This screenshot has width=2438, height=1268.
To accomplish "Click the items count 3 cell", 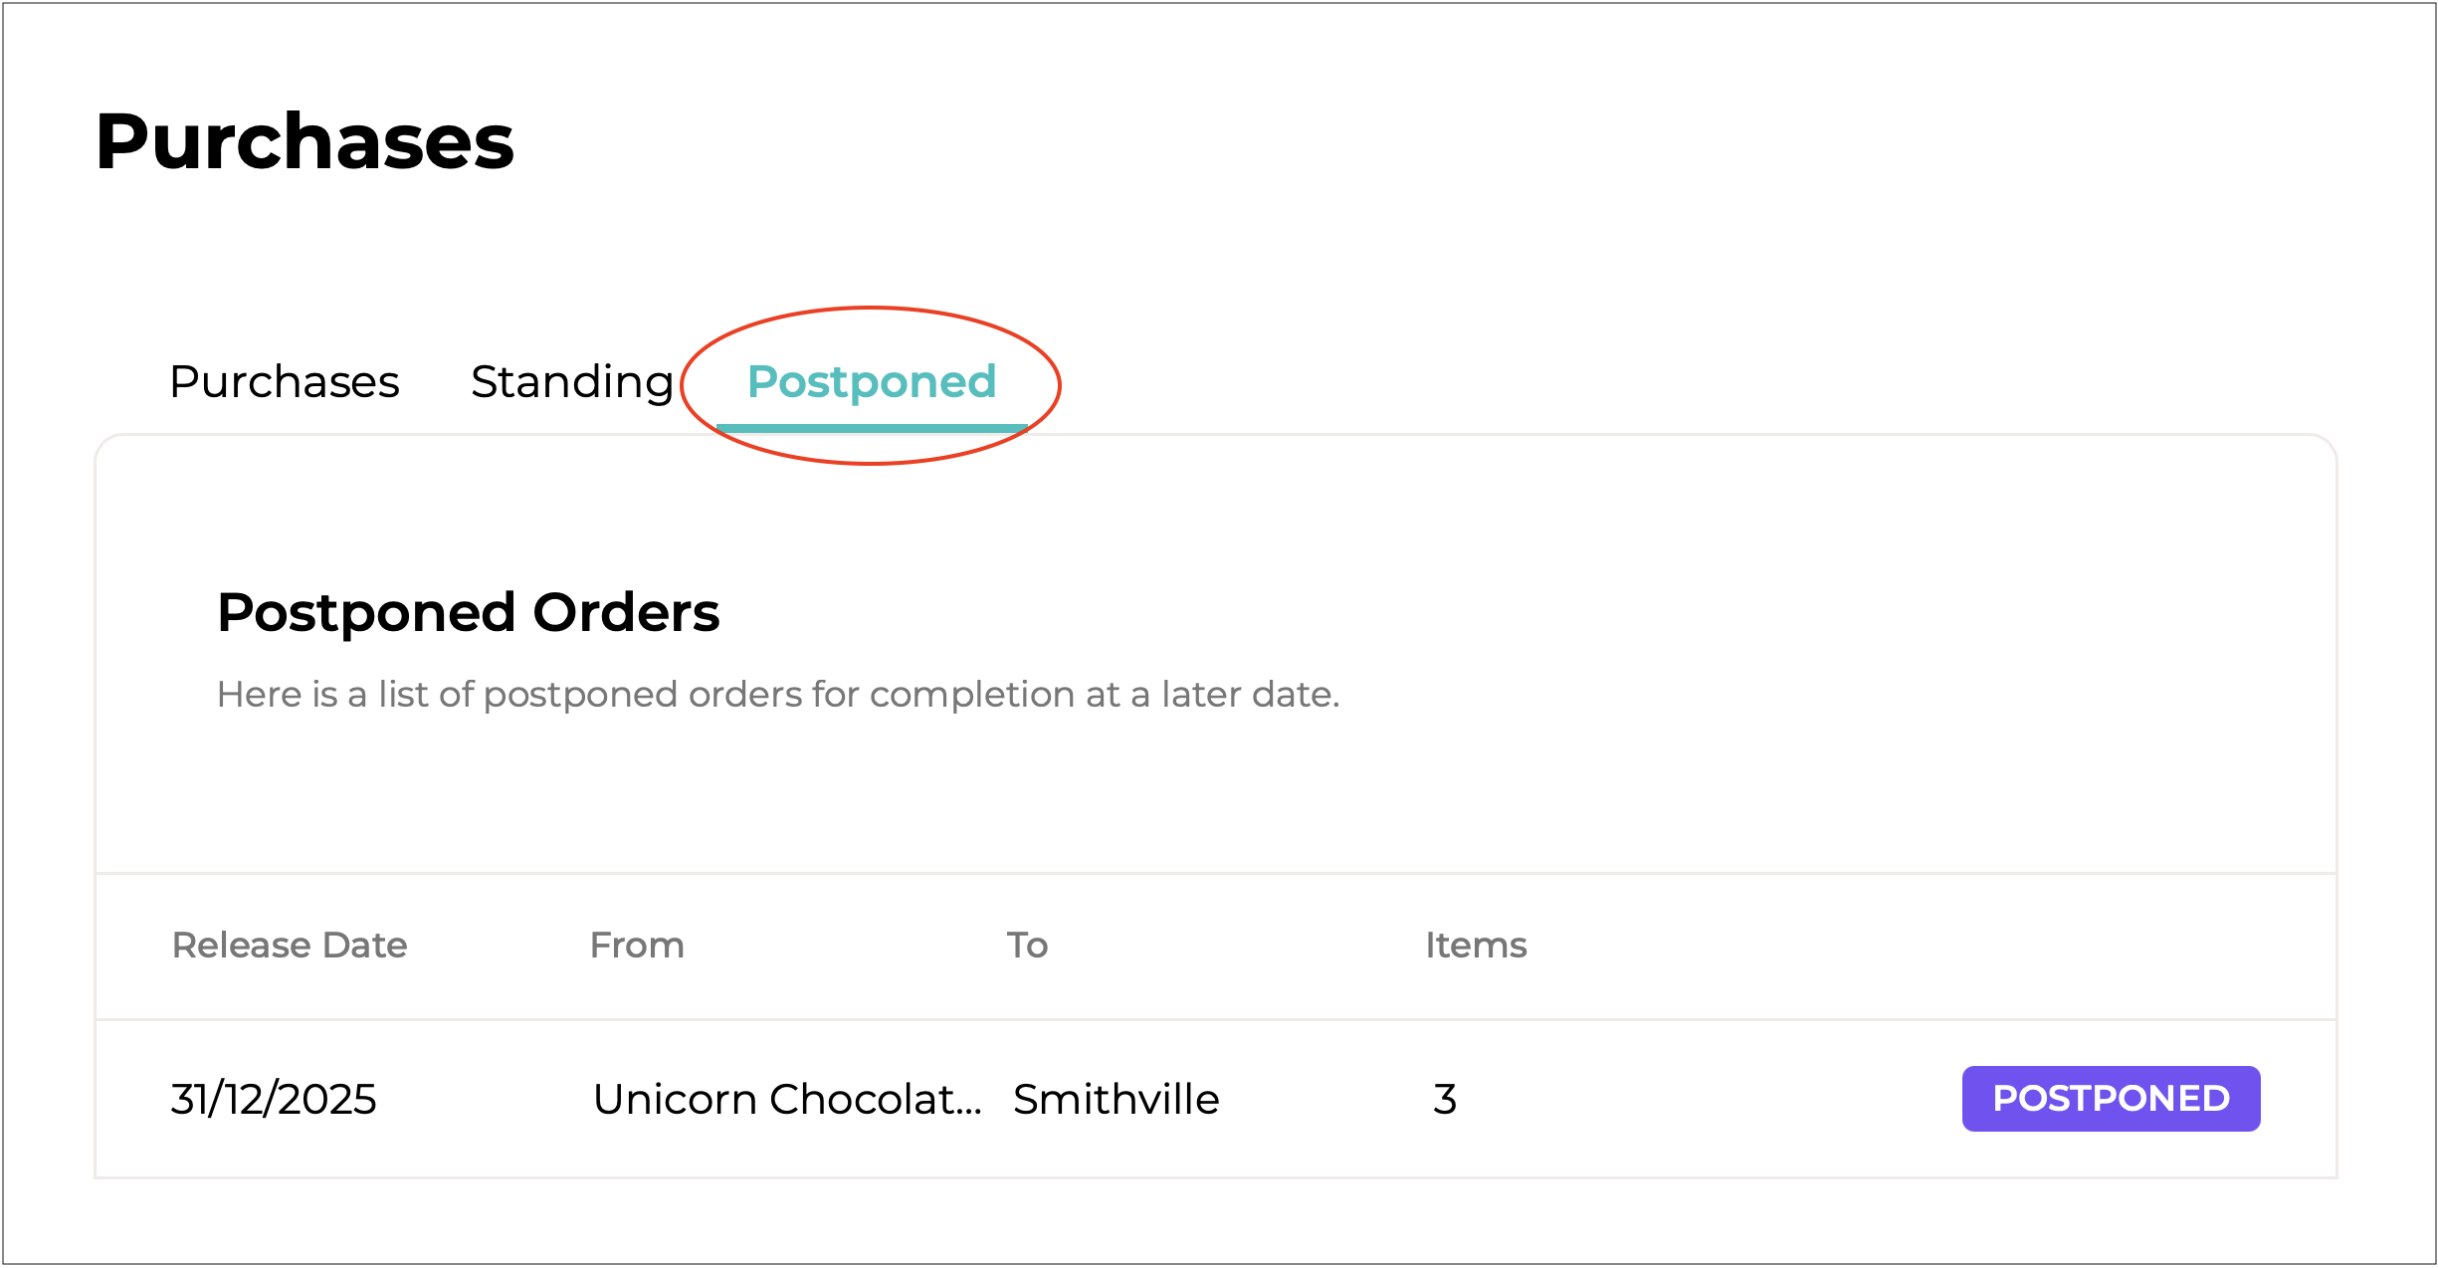I will 1445,1100.
